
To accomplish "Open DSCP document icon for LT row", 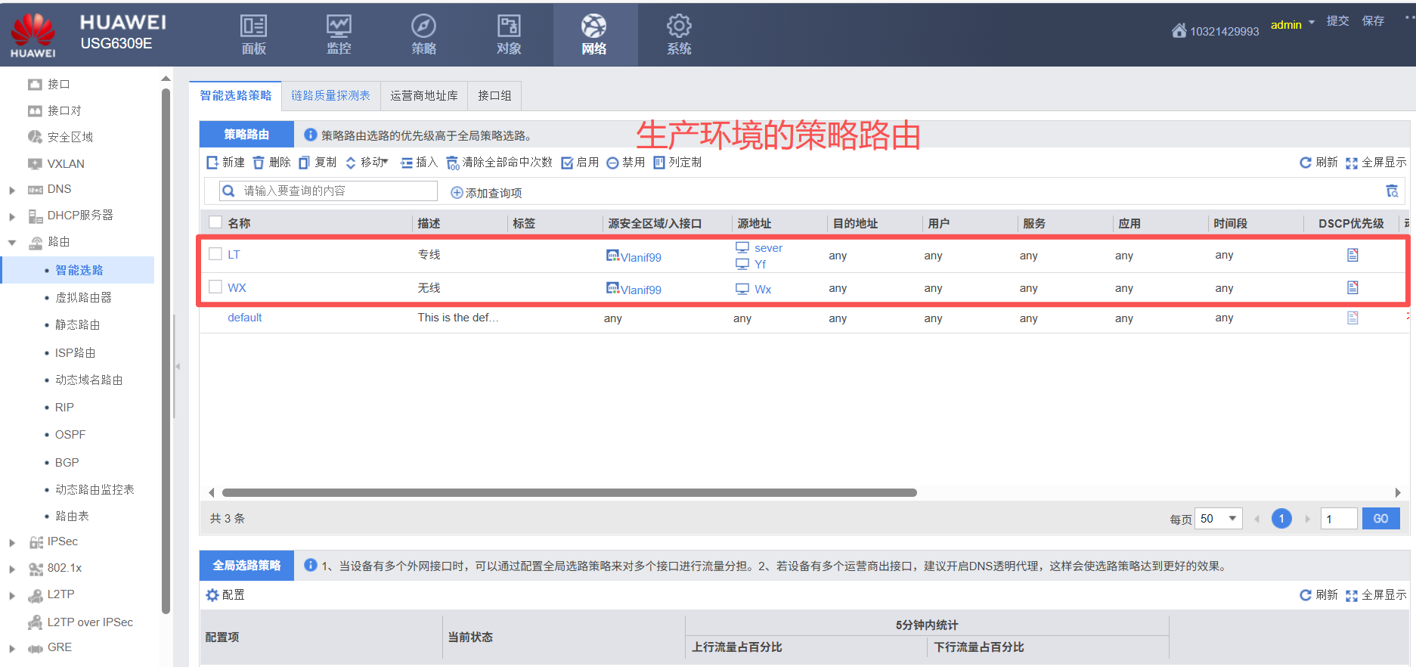I will point(1352,255).
